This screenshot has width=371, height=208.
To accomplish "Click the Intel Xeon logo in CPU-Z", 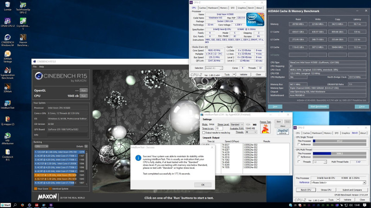I will coord(255,19).
